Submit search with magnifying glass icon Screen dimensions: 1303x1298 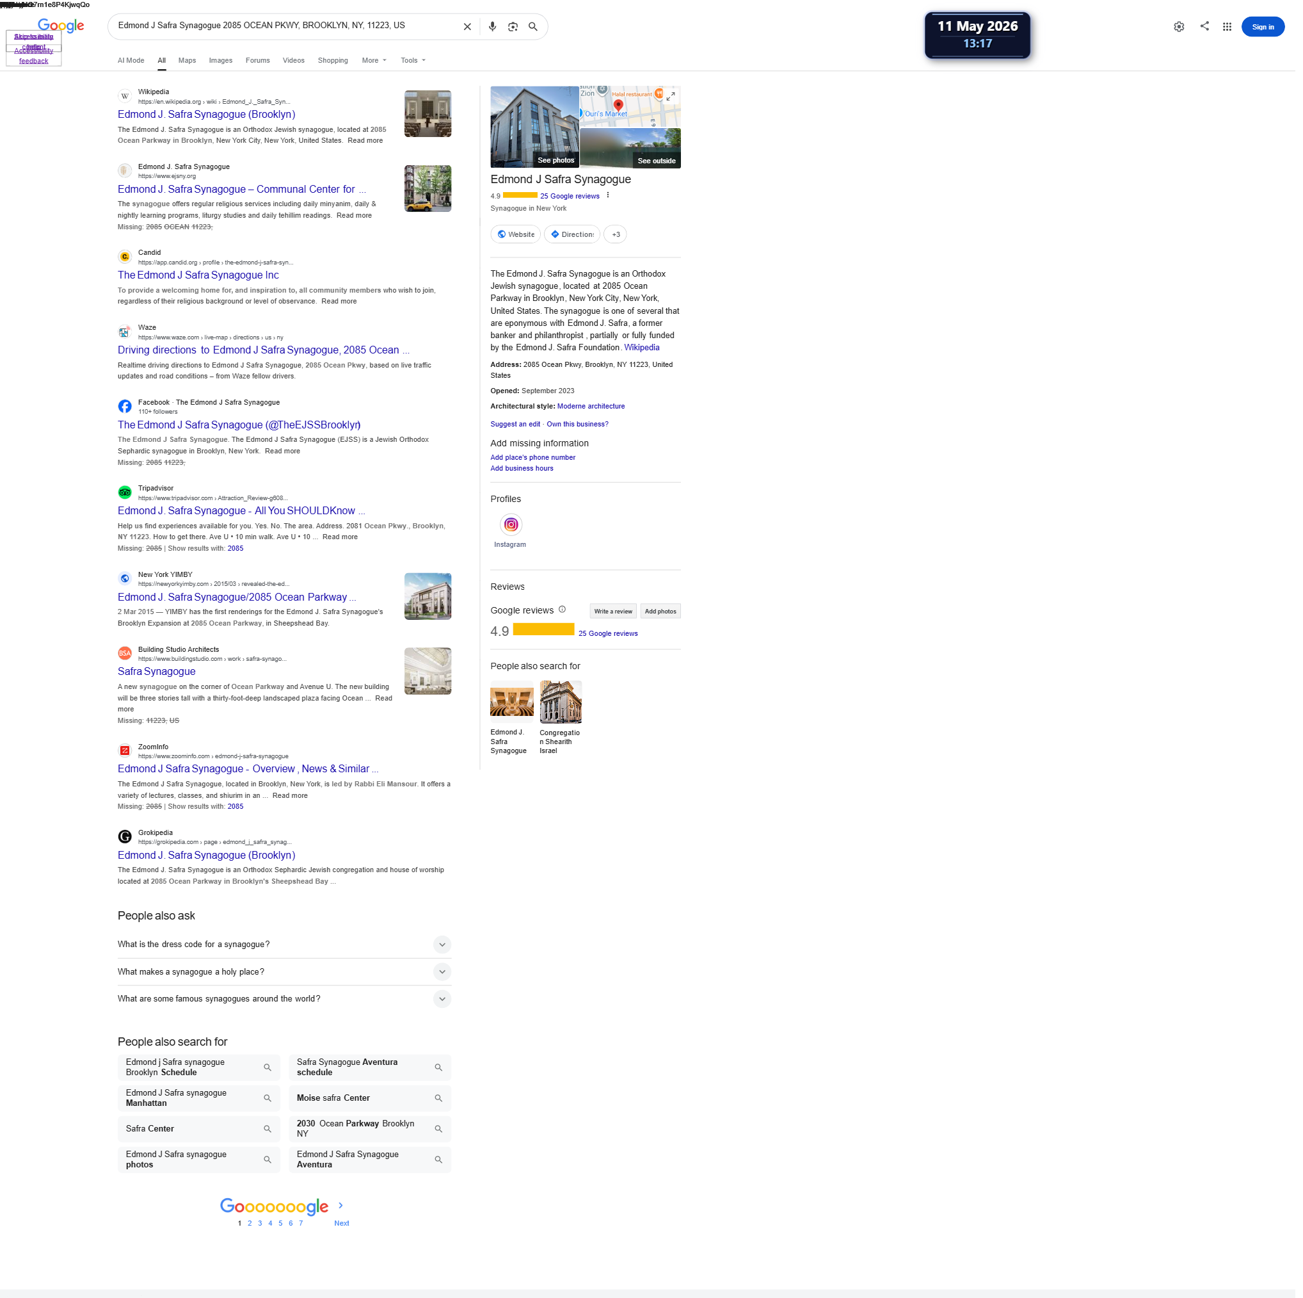pyautogui.click(x=536, y=26)
